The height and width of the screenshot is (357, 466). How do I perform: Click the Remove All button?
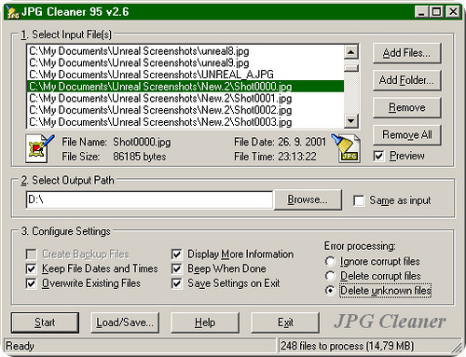(406, 135)
